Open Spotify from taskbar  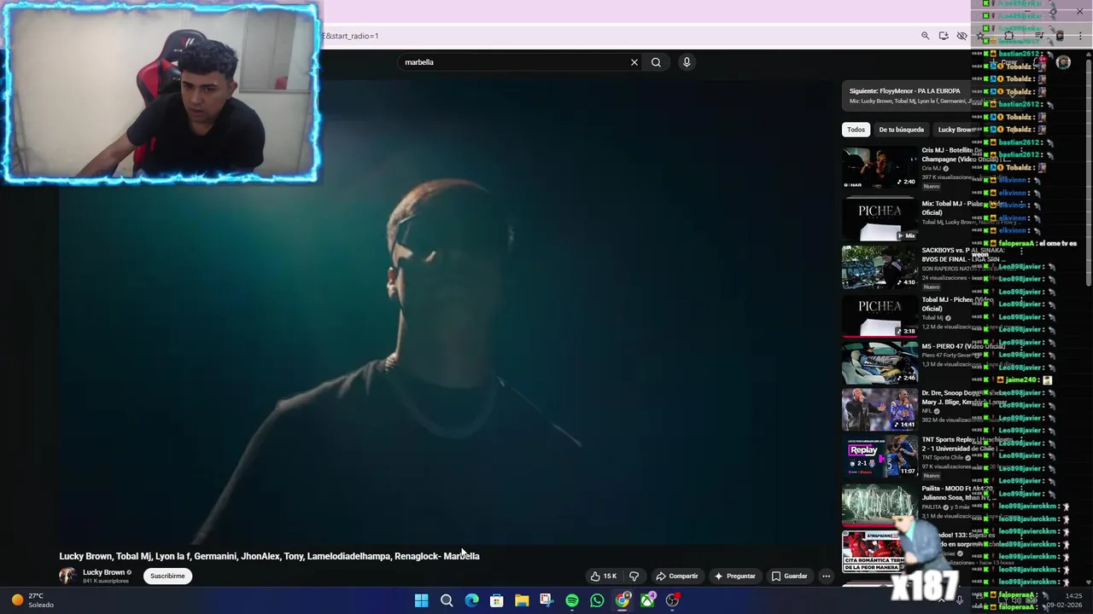pyautogui.click(x=572, y=600)
